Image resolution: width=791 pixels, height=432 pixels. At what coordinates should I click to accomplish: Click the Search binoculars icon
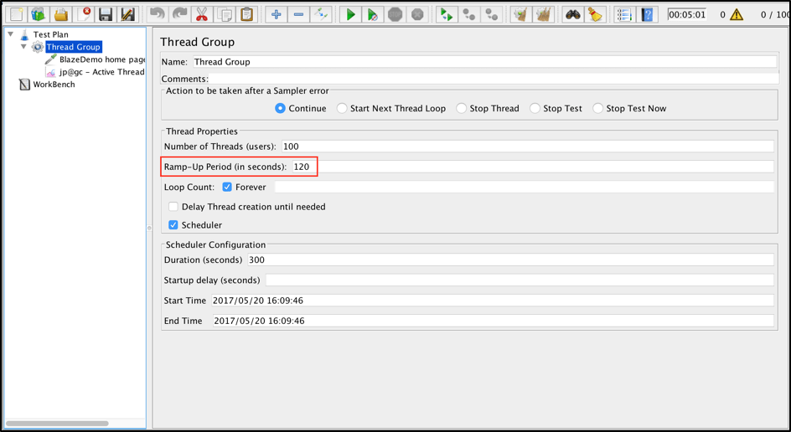click(572, 14)
